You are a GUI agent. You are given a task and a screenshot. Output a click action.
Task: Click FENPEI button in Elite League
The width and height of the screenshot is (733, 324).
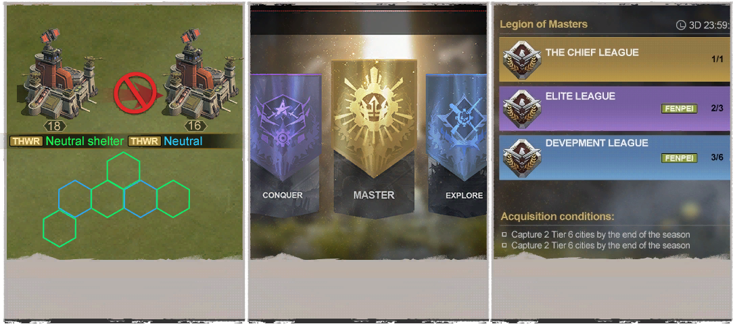pyautogui.click(x=679, y=109)
